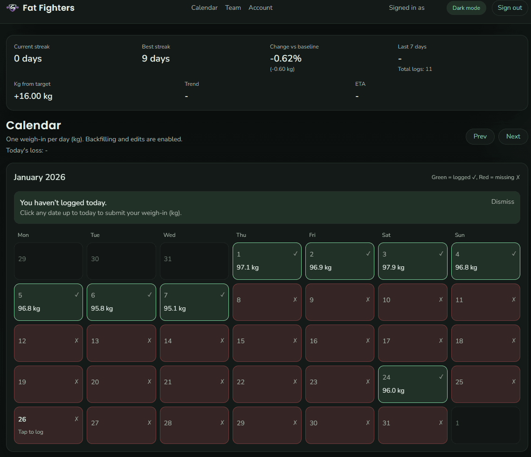The height and width of the screenshot is (457, 531).
Task: Tap January 26 to log a weigh-in
Action: click(x=48, y=425)
